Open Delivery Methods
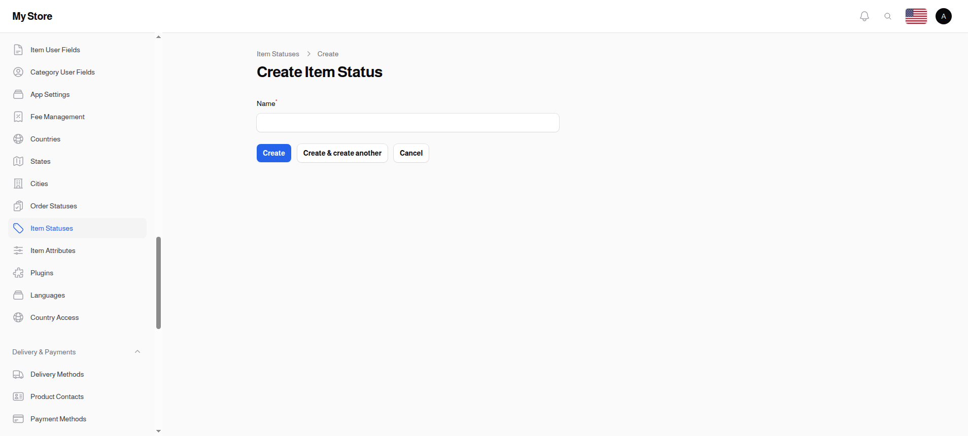The height and width of the screenshot is (436, 968). pyautogui.click(x=78, y=374)
